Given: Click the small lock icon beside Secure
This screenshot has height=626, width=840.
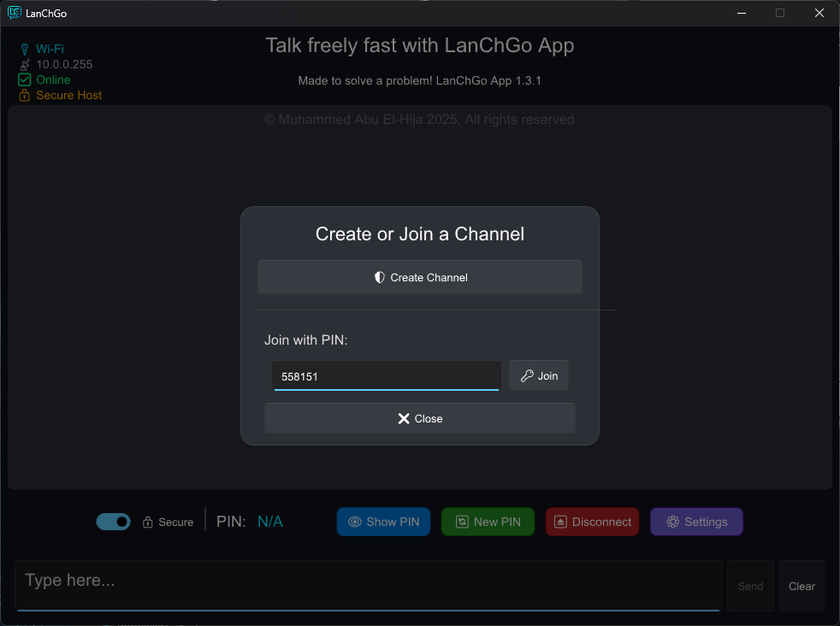Looking at the screenshot, I should 147,522.
